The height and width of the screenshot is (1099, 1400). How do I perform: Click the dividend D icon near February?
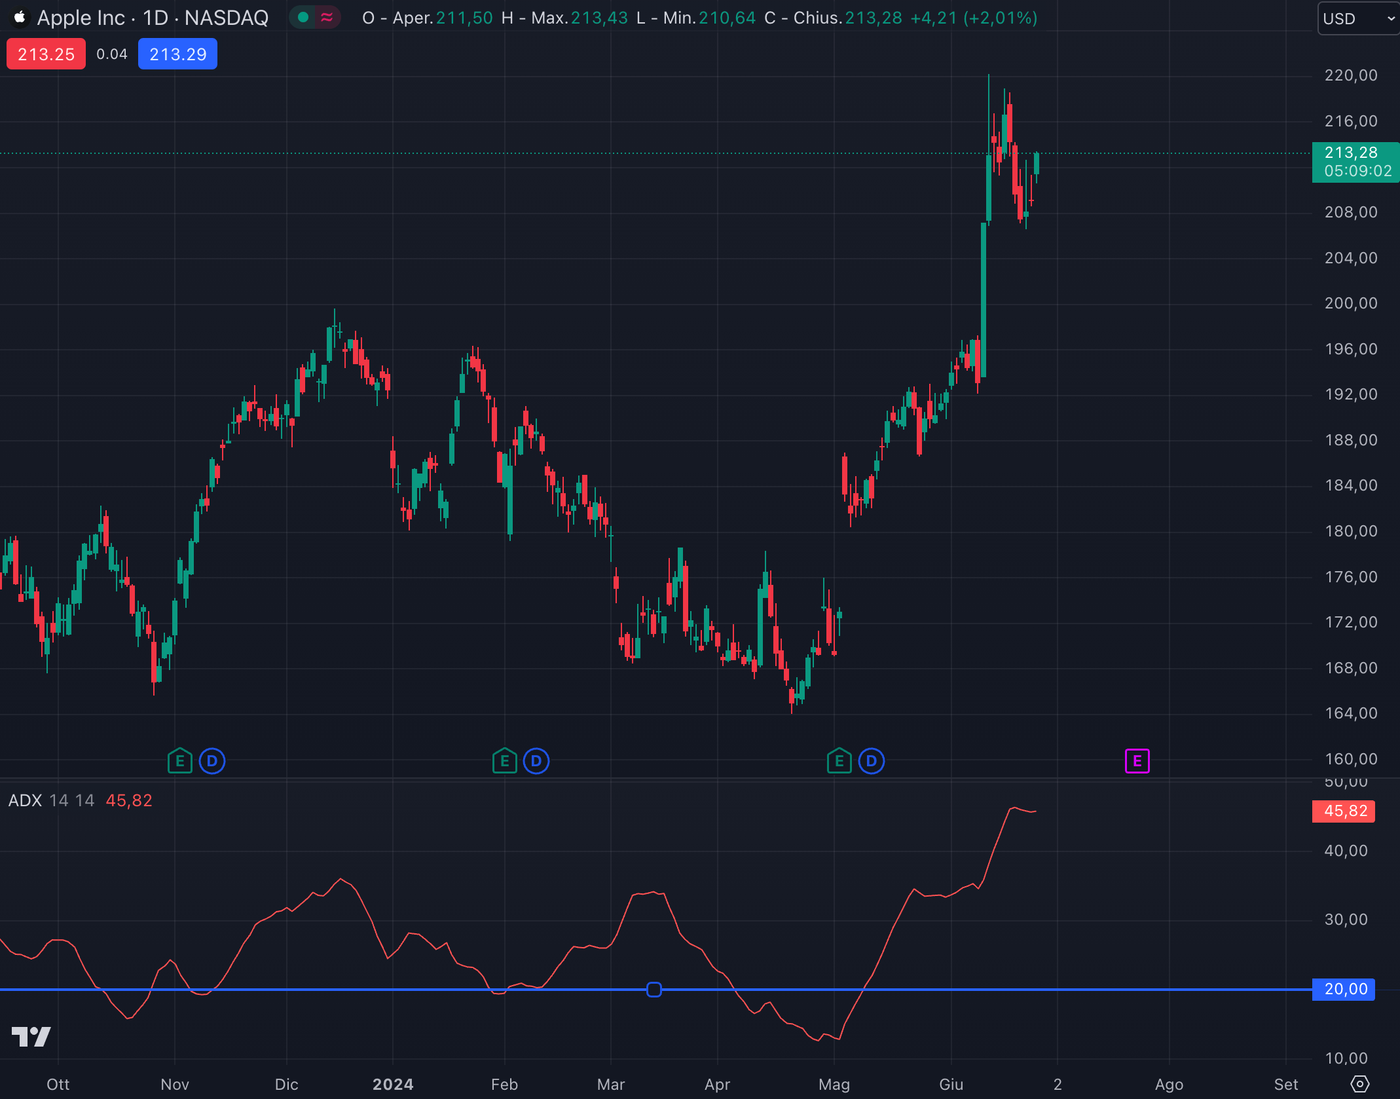(x=536, y=761)
